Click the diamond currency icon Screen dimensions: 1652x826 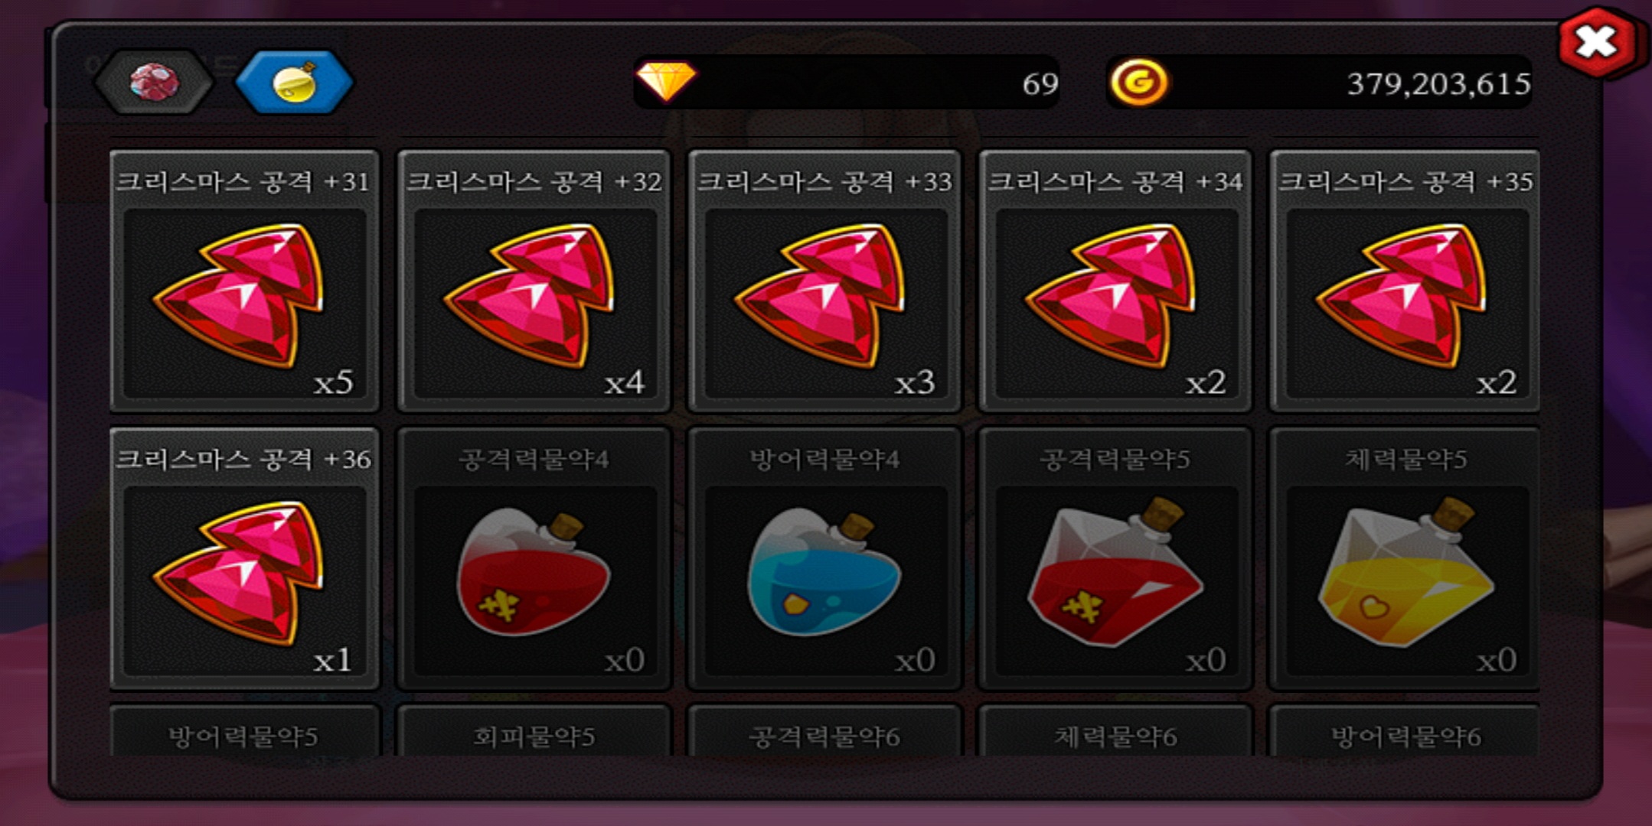coord(666,81)
